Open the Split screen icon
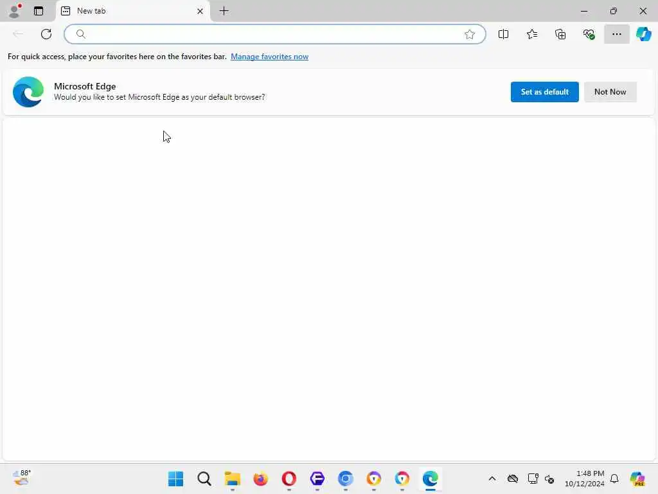658x494 pixels. coord(503,34)
